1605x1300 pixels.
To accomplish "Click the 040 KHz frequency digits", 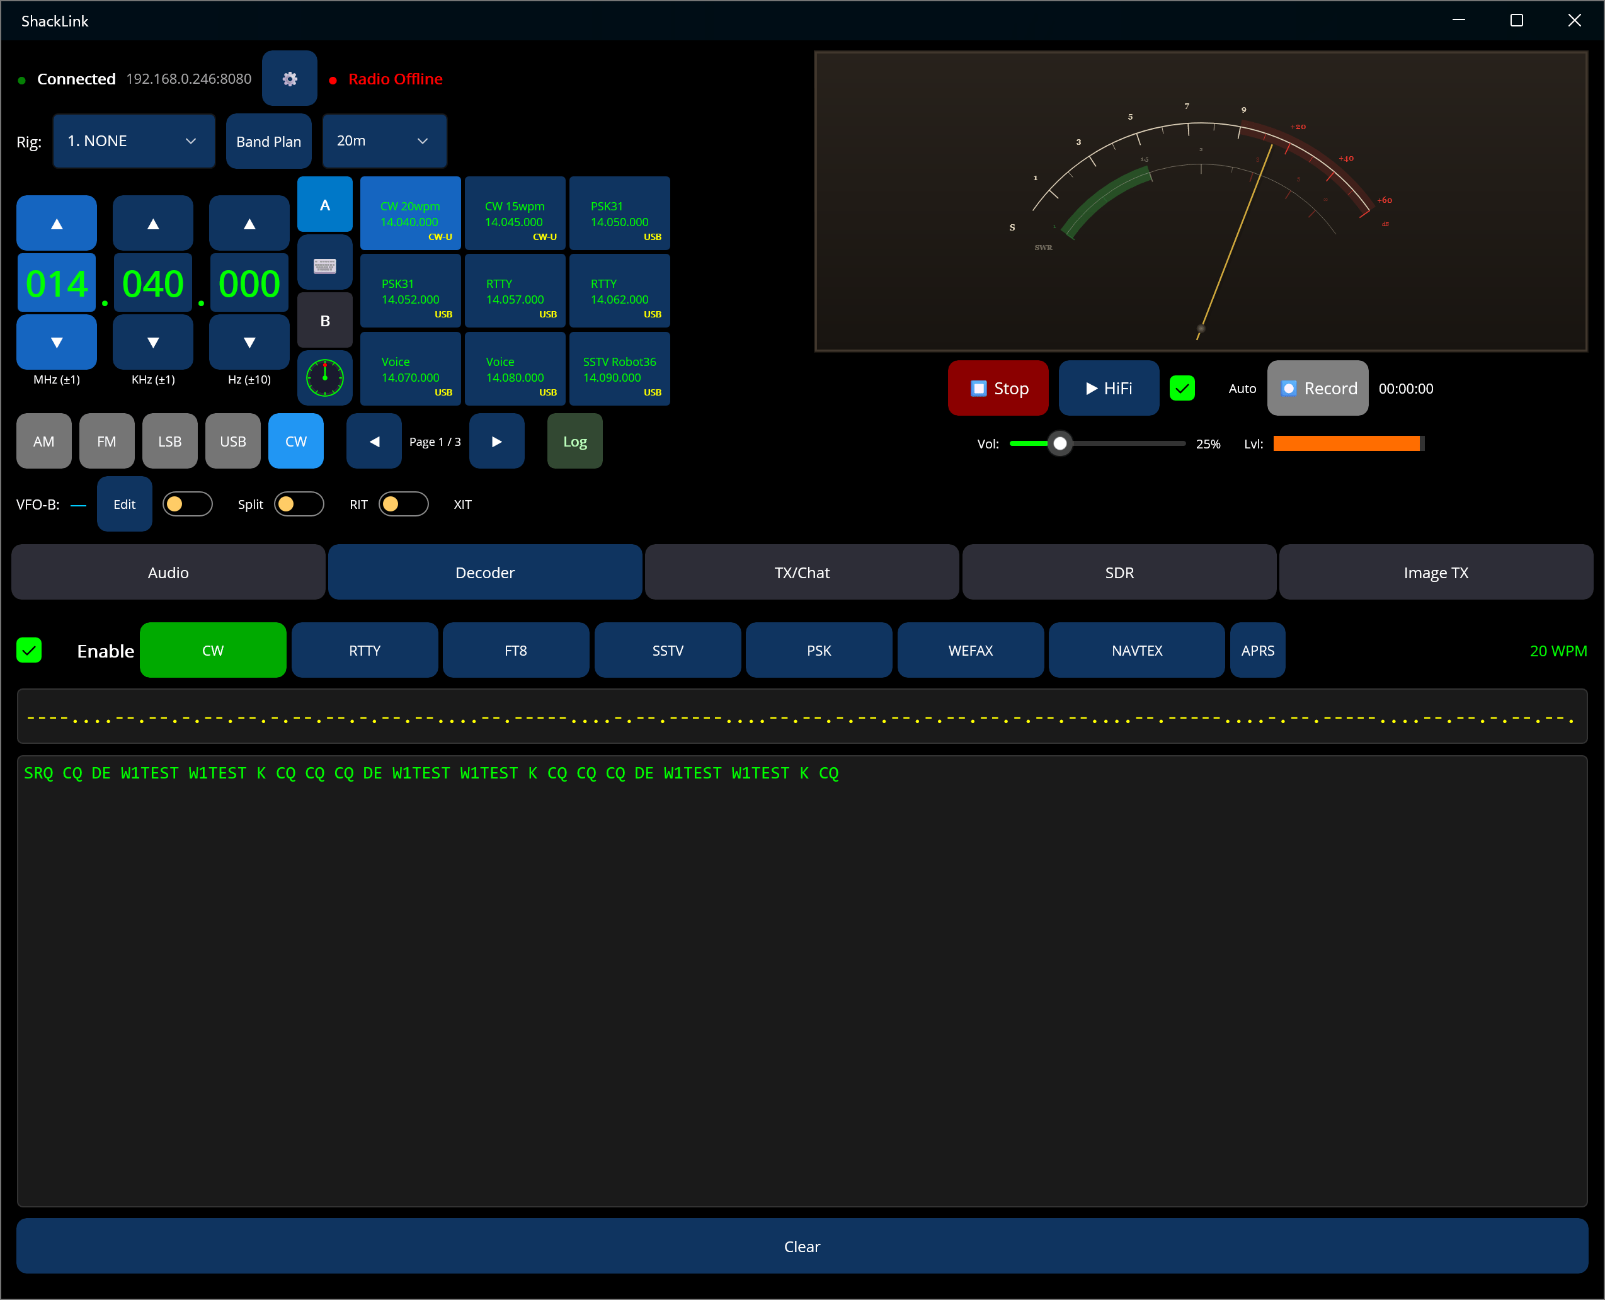I will 153,283.
